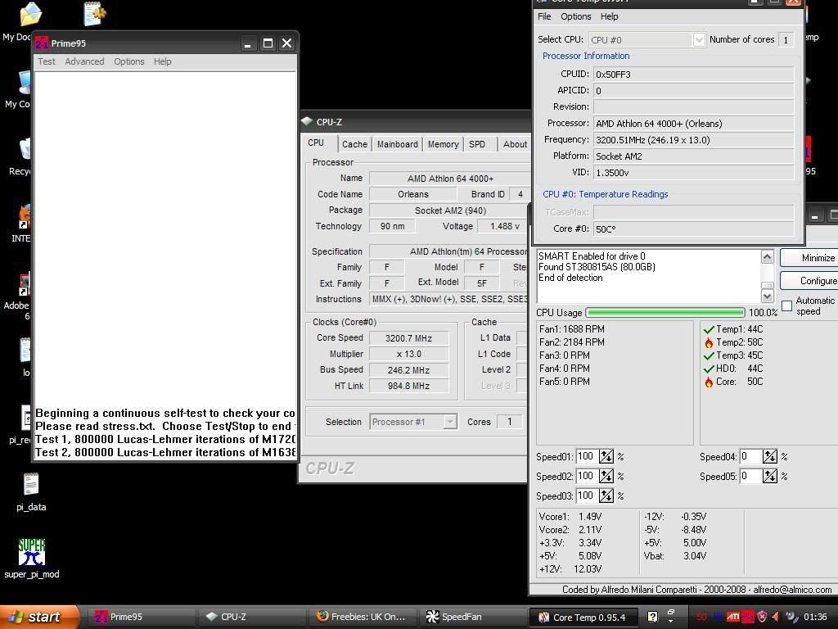Click the green check icon beside Temp1
Image resolution: width=838 pixels, height=629 pixels.
[709, 329]
